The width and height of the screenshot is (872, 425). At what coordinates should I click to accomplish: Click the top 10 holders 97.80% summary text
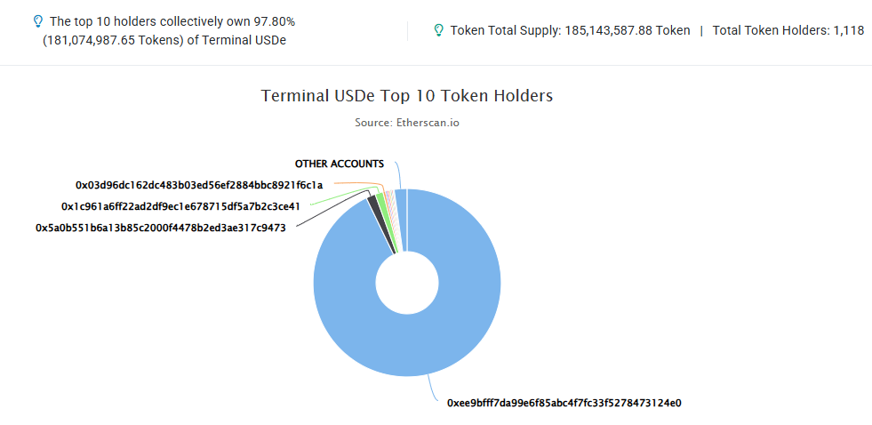click(172, 21)
